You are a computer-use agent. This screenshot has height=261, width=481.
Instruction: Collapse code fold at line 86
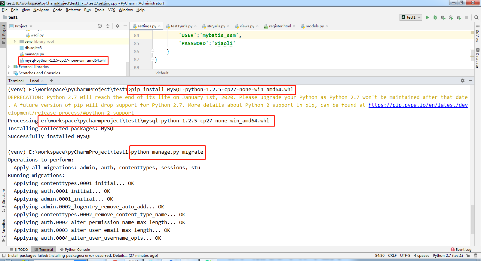click(152, 51)
